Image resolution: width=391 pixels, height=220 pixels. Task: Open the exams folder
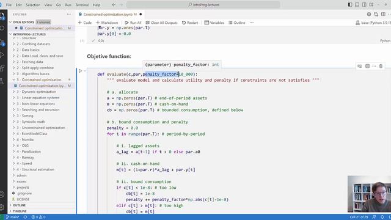21,182
